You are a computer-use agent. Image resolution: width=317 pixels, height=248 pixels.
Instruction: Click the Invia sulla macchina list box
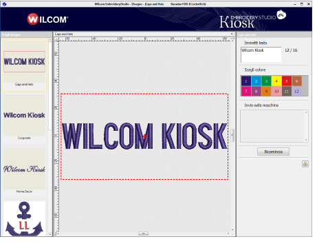point(274,126)
